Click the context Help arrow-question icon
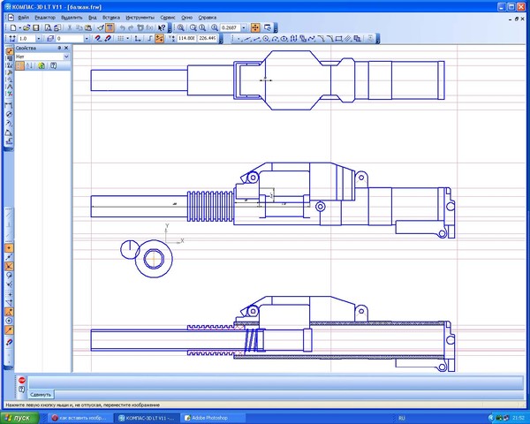Image resolution: width=530 pixels, height=424 pixels. tap(162, 27)
